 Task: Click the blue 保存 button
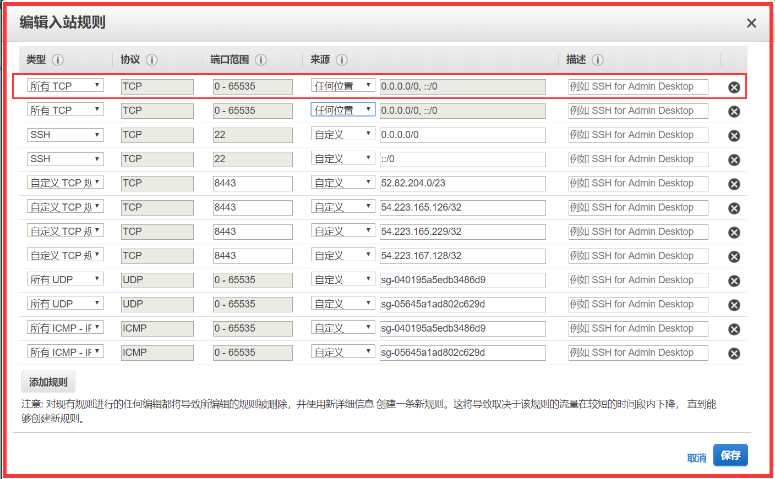(x=730, y=455)
